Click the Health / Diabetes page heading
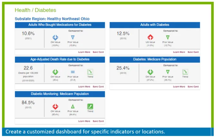216x138 pixels. tap(35, 10)
